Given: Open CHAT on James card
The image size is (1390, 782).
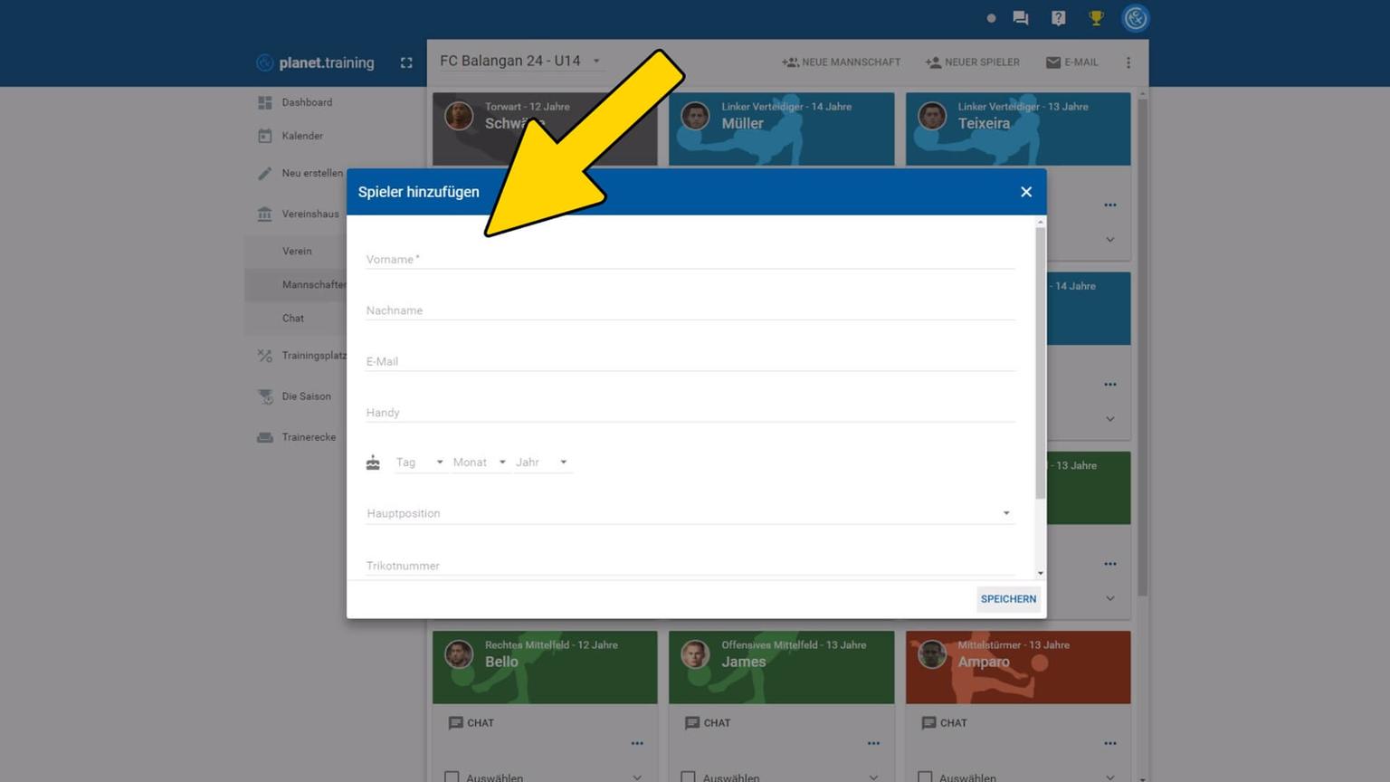Looking at the screenshot, I should point(708,723).
